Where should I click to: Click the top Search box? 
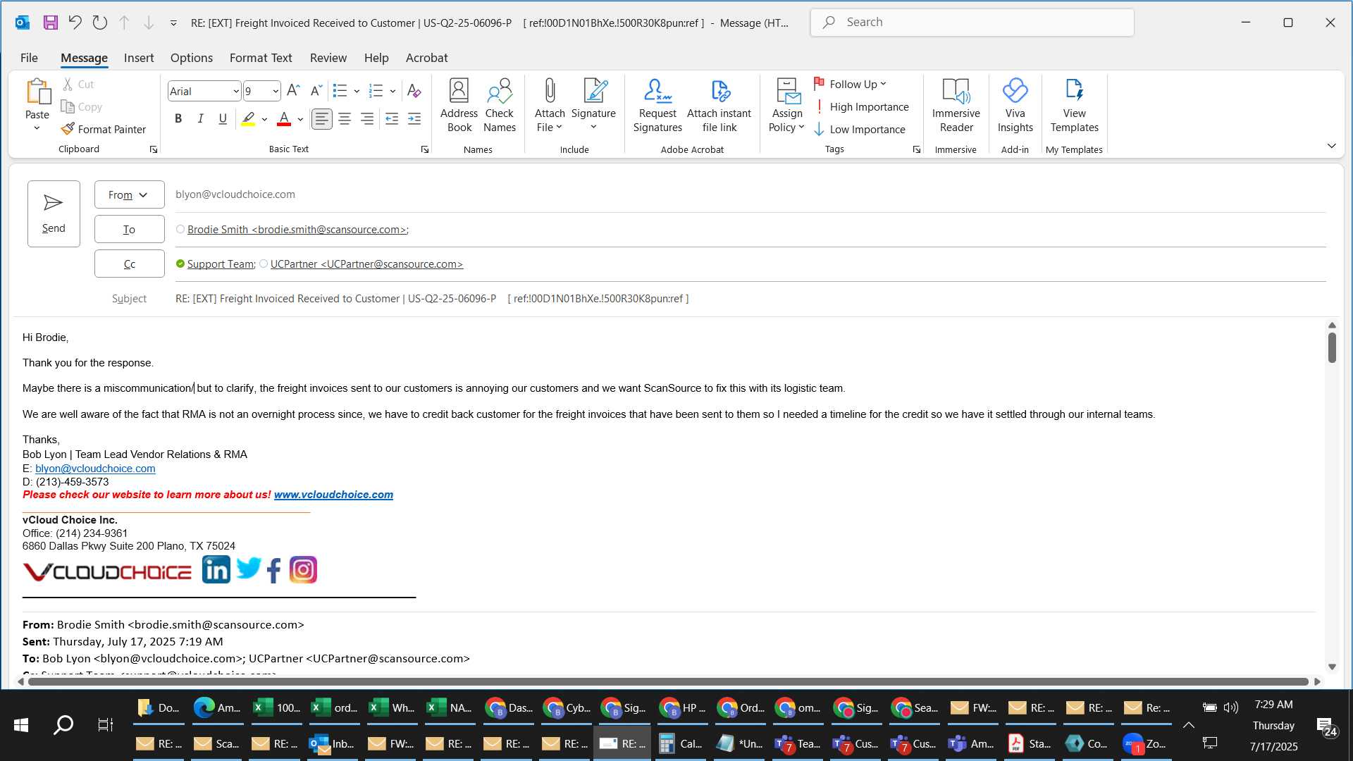(972, 23)
